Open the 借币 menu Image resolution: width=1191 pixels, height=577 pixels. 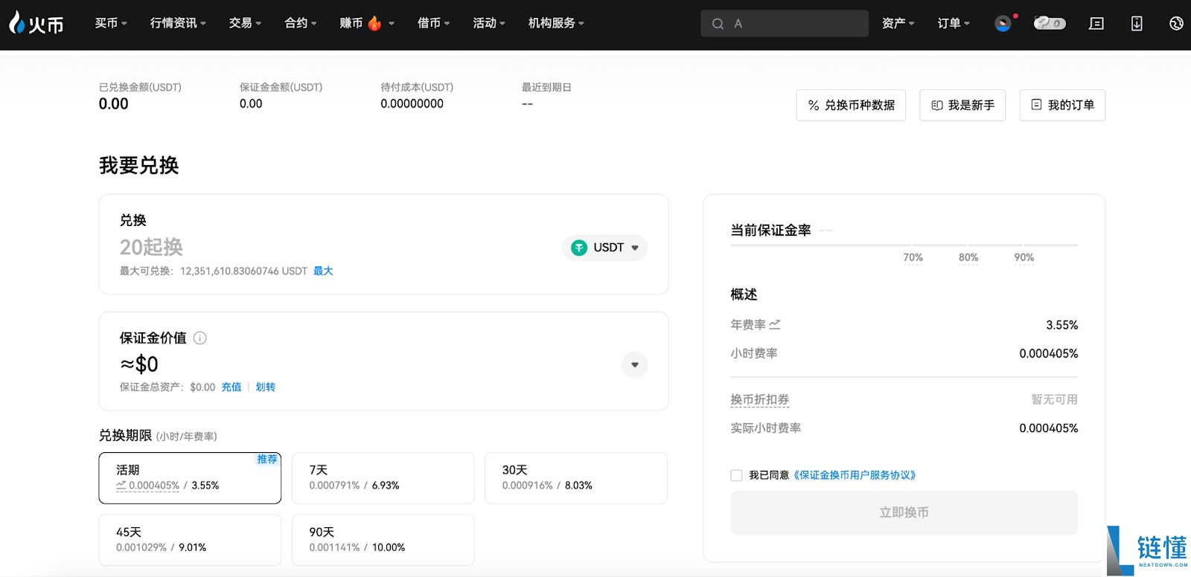pos(433,23)
